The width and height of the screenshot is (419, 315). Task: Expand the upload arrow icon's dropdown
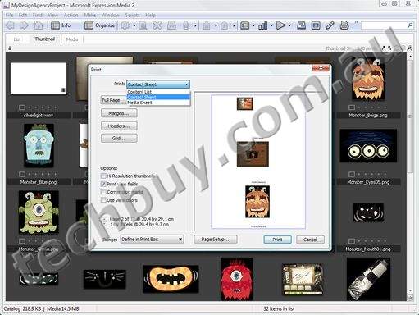[x=234, y=25]
